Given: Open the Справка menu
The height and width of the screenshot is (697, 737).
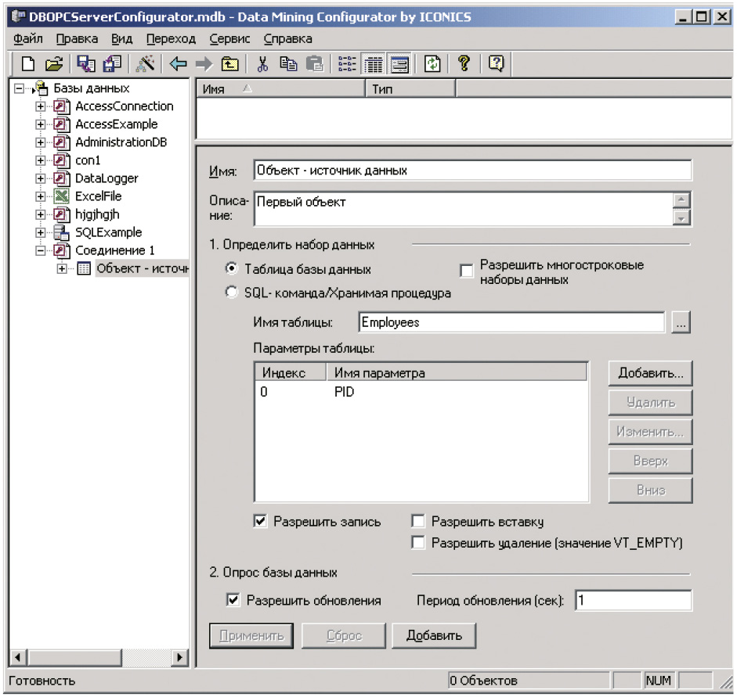Looking at the screenshot, I should pyautogui.click(x=287, y=39).
